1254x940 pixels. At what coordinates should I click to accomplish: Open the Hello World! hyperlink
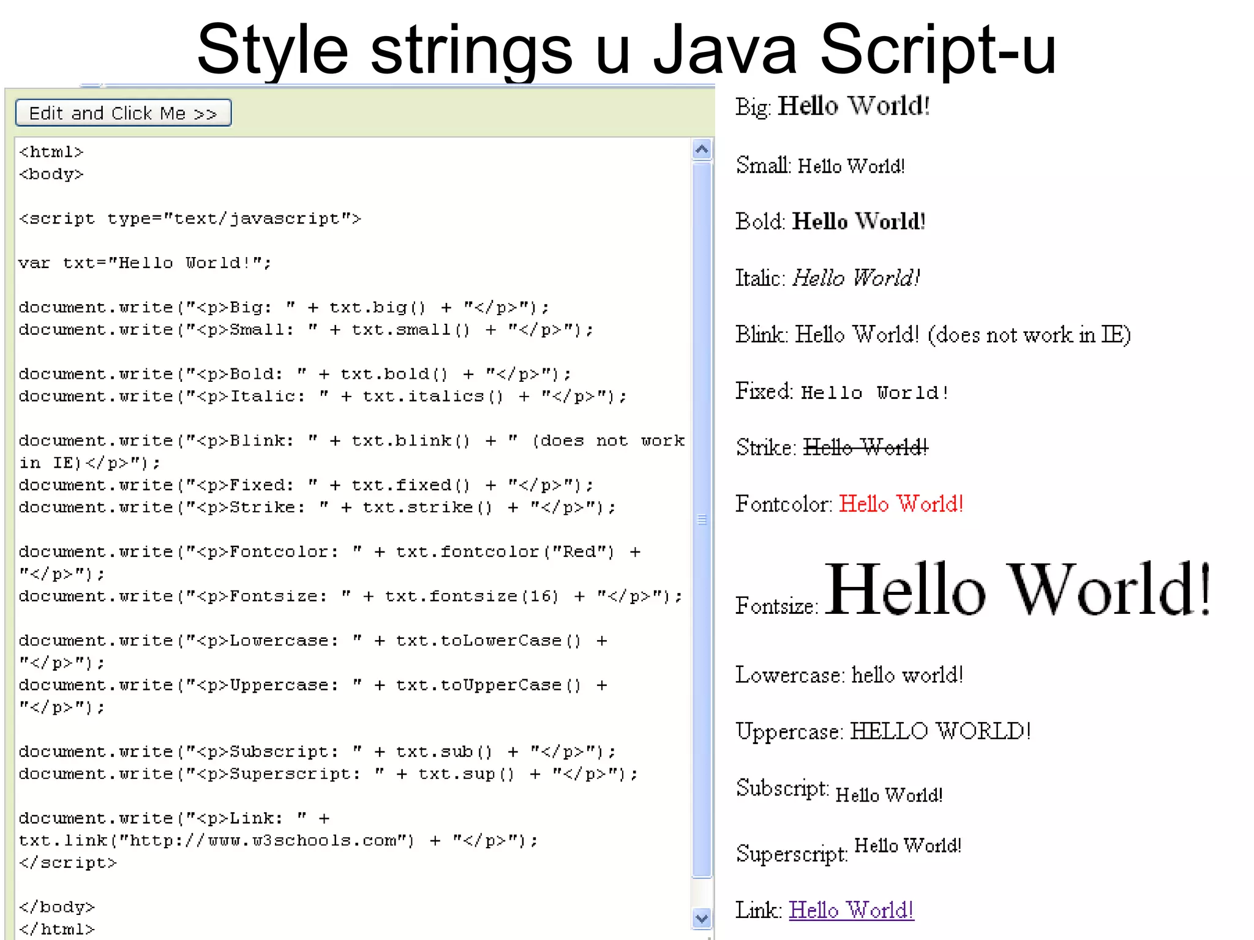pos(851,910)
